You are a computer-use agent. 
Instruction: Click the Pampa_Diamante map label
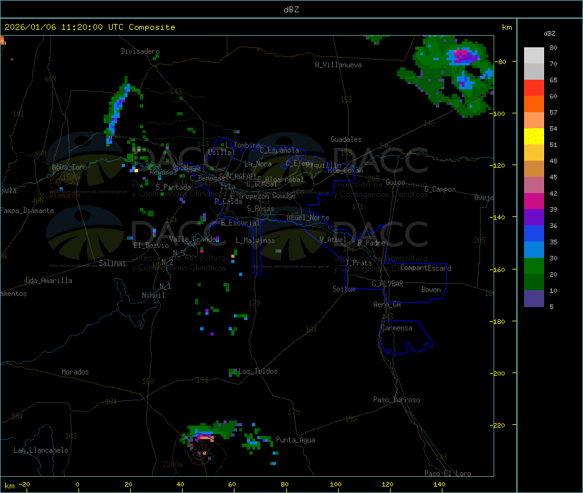tap(27, 211)
